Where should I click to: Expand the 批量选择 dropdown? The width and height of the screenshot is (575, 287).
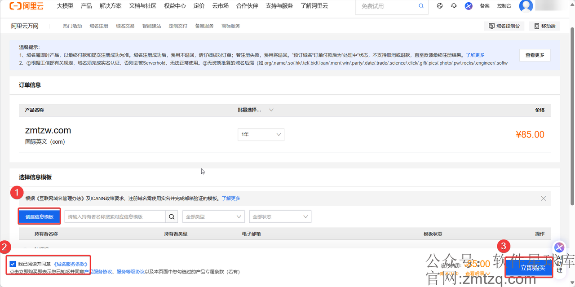tap(256, 110)
